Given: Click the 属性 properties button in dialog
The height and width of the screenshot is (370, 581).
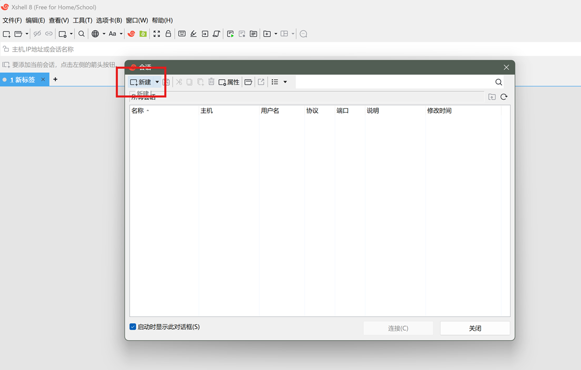Looking at the screenshot, I should [x=229, y=82].
